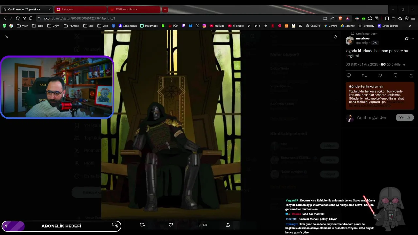Open the Streamlabs bookmark
This screenshot has width=418, height=235.
149,26
